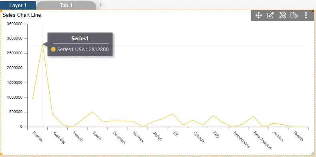
Task: Click the 3500000 y-axis label
Action: (14, 24)
